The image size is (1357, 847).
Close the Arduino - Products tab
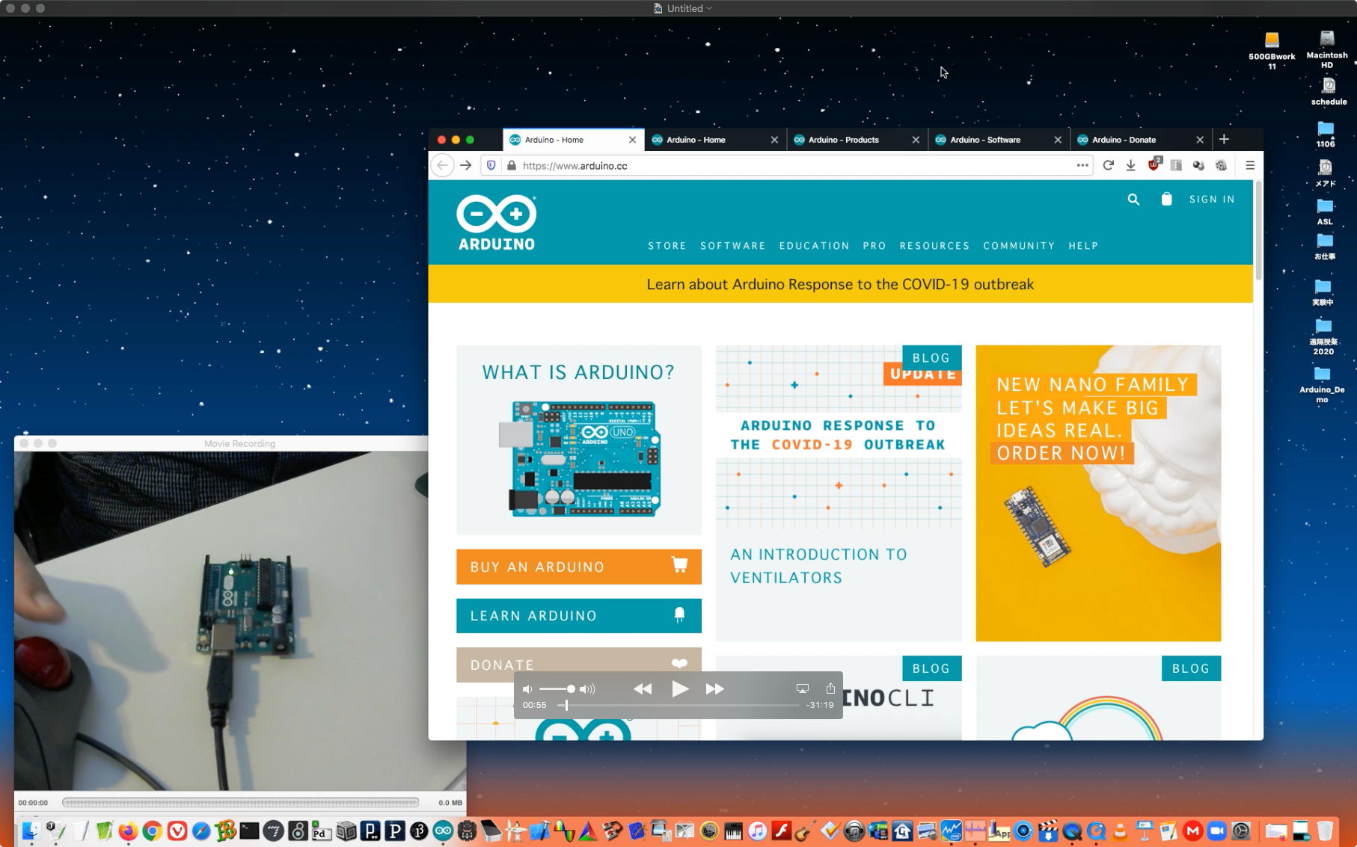click(x=916, y=140)
